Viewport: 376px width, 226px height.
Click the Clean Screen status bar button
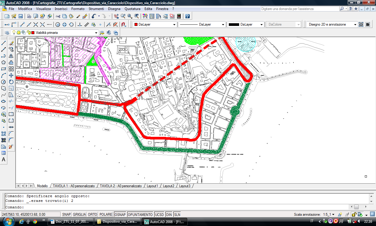pos(372,214)
